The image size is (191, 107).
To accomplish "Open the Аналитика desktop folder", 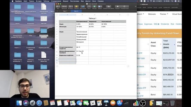I will [30, 20].
